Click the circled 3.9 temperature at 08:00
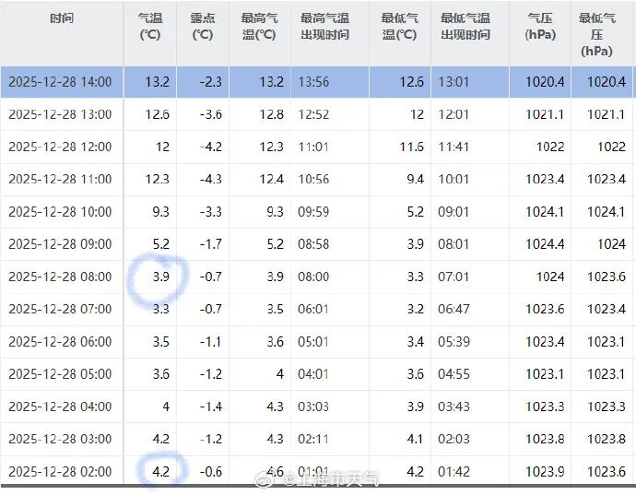 (x=159, y=277)
